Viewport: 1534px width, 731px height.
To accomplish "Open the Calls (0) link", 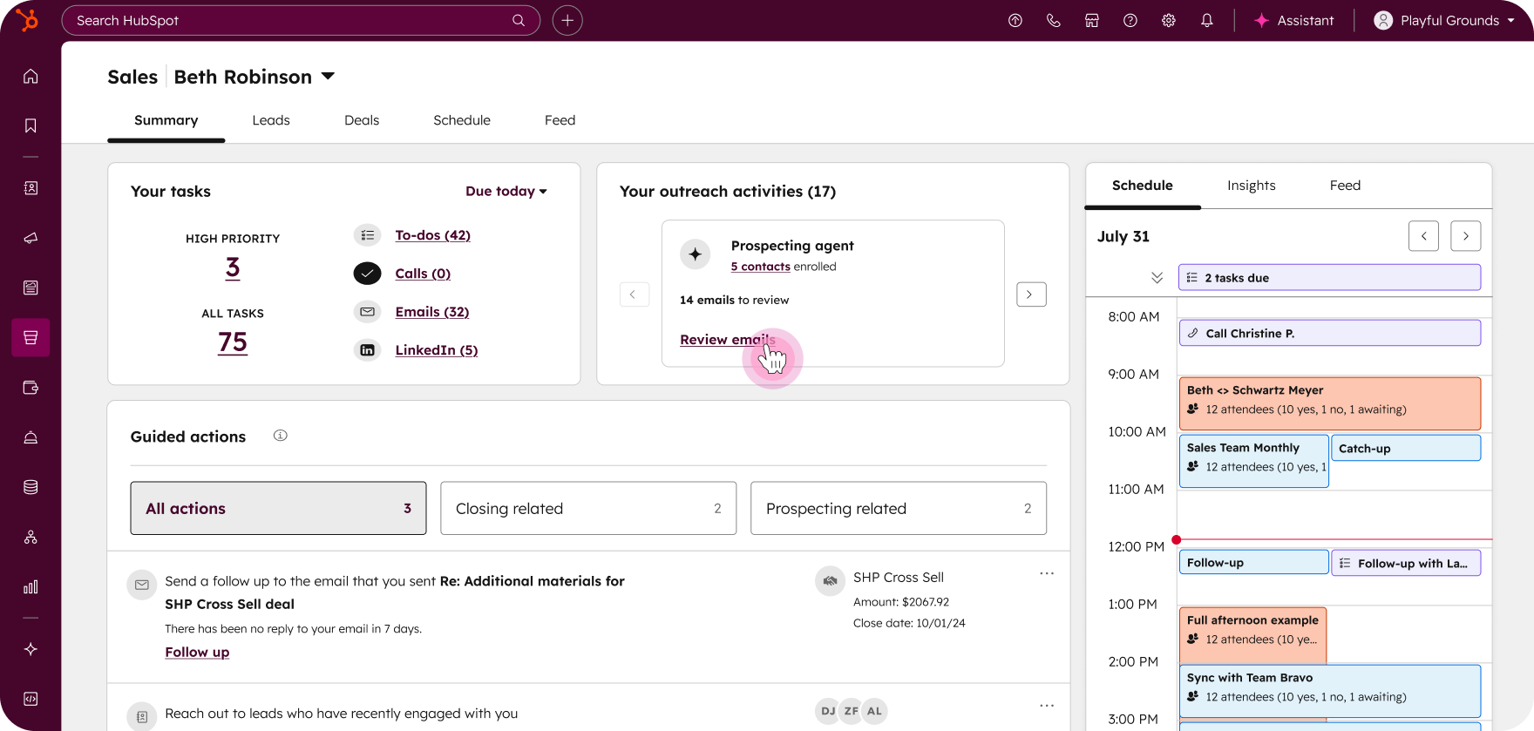I will click(x=423, y=274).
